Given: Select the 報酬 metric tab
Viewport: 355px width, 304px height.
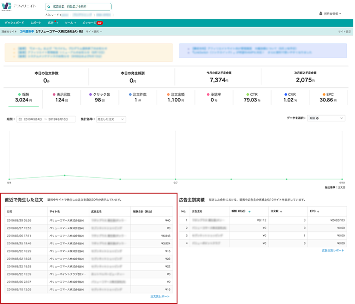Looking at the screenshot, I should click(23, 97).
